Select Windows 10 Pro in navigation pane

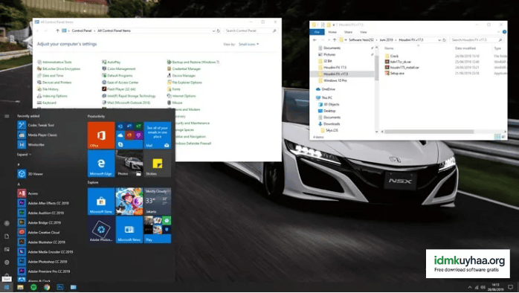pos(332,80)
